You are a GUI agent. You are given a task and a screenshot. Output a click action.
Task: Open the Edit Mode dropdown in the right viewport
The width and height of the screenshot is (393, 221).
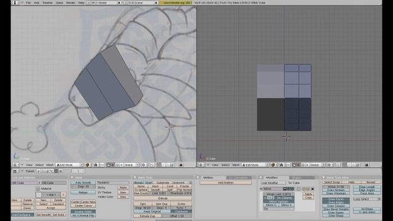click(x=255, y=165)
